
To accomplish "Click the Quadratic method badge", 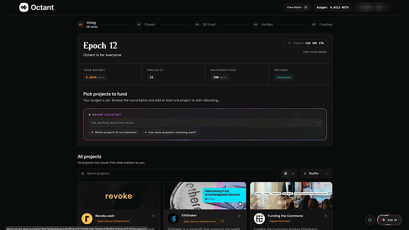I will pos(284,77).
